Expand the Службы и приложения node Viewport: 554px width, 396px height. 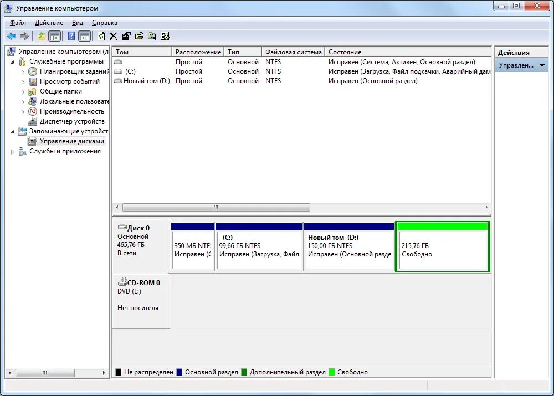tap(12, 152)
